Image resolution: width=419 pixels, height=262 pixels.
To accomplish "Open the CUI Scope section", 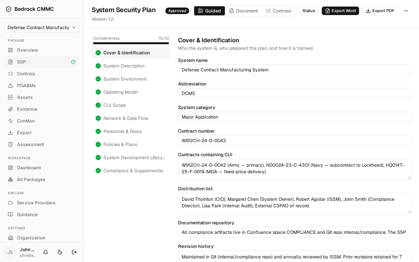I will pyautogui.click(x=131, y=105).
